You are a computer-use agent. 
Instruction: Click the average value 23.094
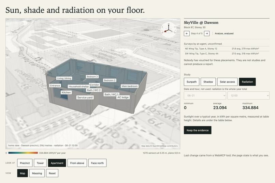coord(220,108)
